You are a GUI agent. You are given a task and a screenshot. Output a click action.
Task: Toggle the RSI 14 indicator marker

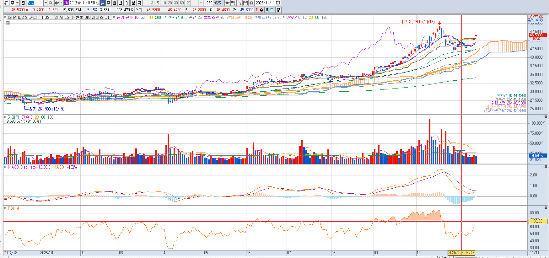point(5,208)
